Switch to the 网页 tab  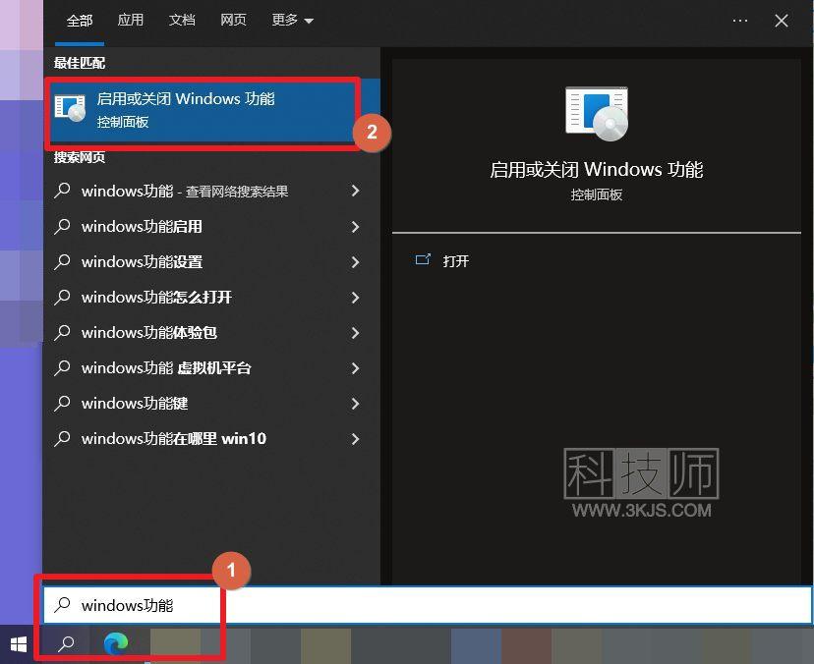coord(233,21)
